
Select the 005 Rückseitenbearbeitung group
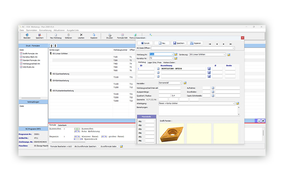coord(63,91)
